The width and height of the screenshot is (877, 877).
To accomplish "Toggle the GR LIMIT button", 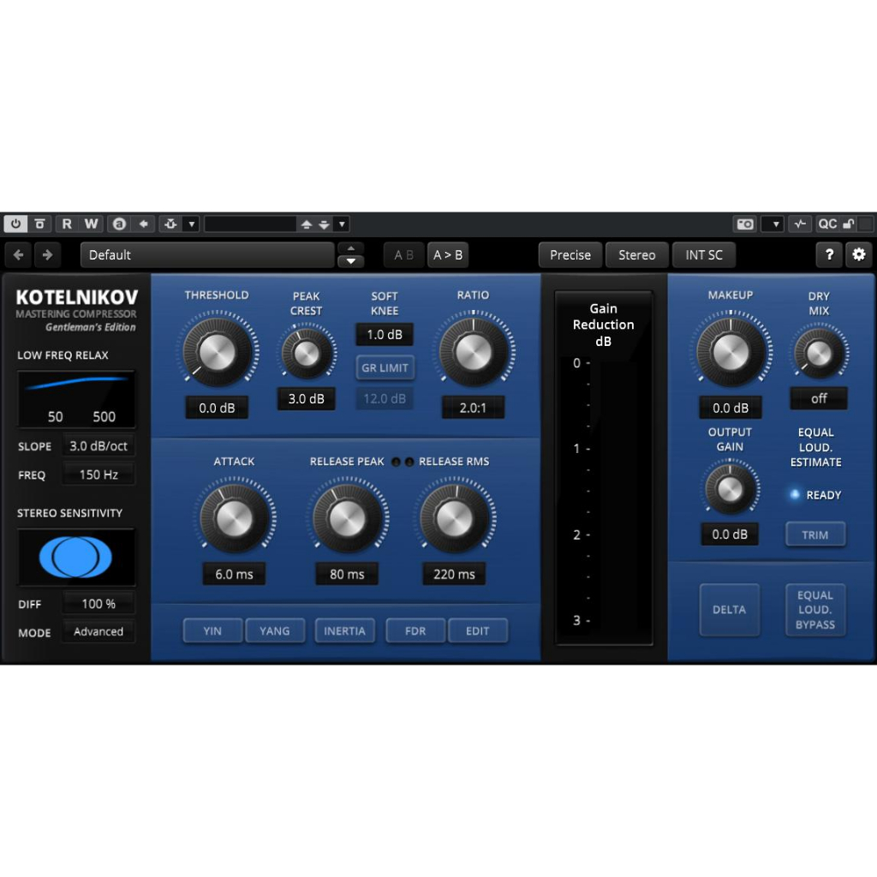I will pyautogui.click(x=385, y=367).
